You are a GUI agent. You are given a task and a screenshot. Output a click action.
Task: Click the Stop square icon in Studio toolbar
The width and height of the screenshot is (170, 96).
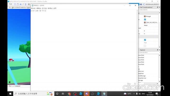(x=29, y=4)
